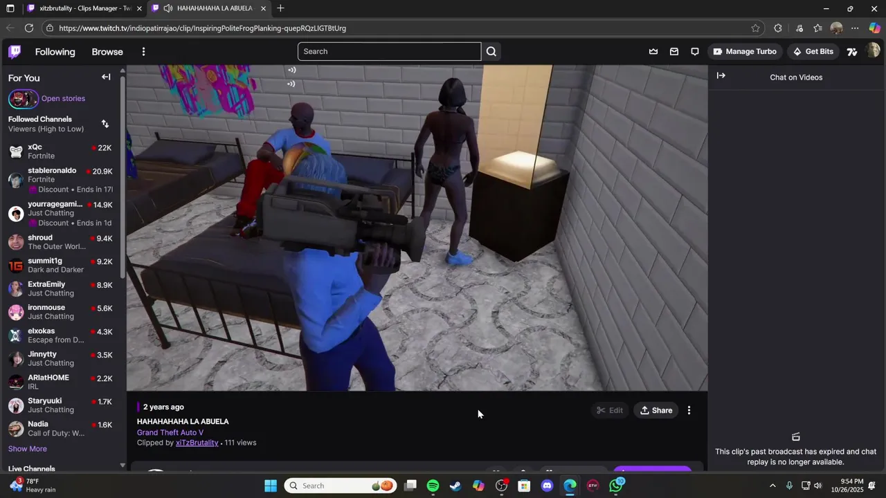Open Twitch user avatar menu
Viewport: 886px width, 498px height.
click(873, 51)
